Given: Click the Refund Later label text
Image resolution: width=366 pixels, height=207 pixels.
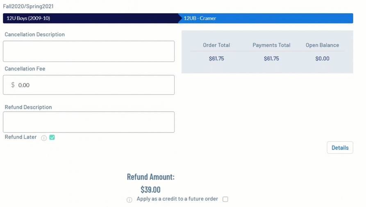Looking at the screenshot, I should pos(20,137).
